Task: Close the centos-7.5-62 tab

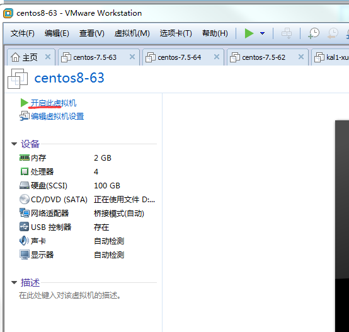Action: pos(301,57)
